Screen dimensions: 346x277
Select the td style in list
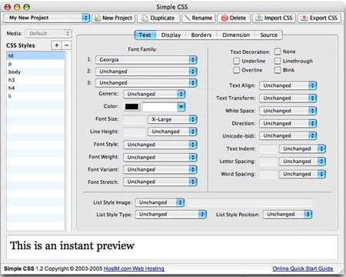[x=35, y=55]
